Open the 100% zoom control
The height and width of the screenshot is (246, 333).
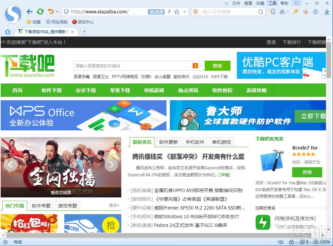(322, 242)
